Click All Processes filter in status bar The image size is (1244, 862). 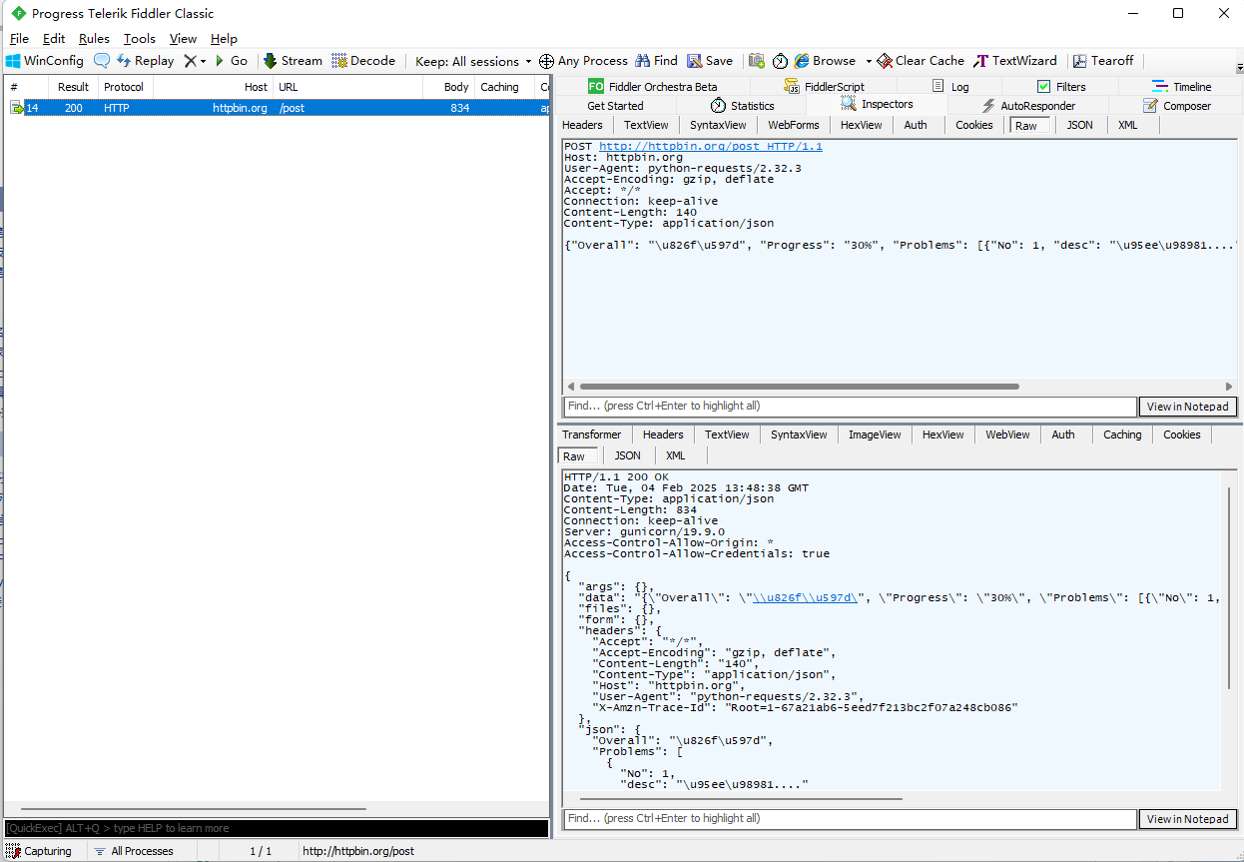point(133,851)
